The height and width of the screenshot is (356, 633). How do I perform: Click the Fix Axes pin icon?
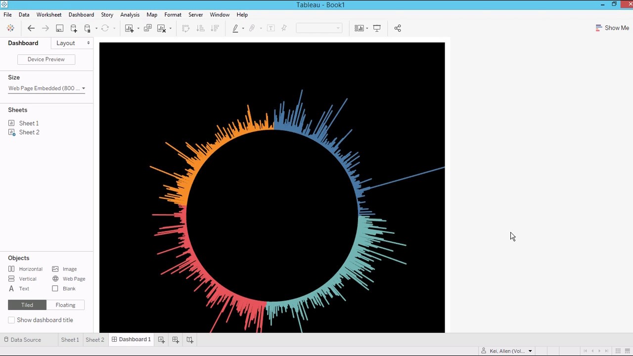point(284,28)
